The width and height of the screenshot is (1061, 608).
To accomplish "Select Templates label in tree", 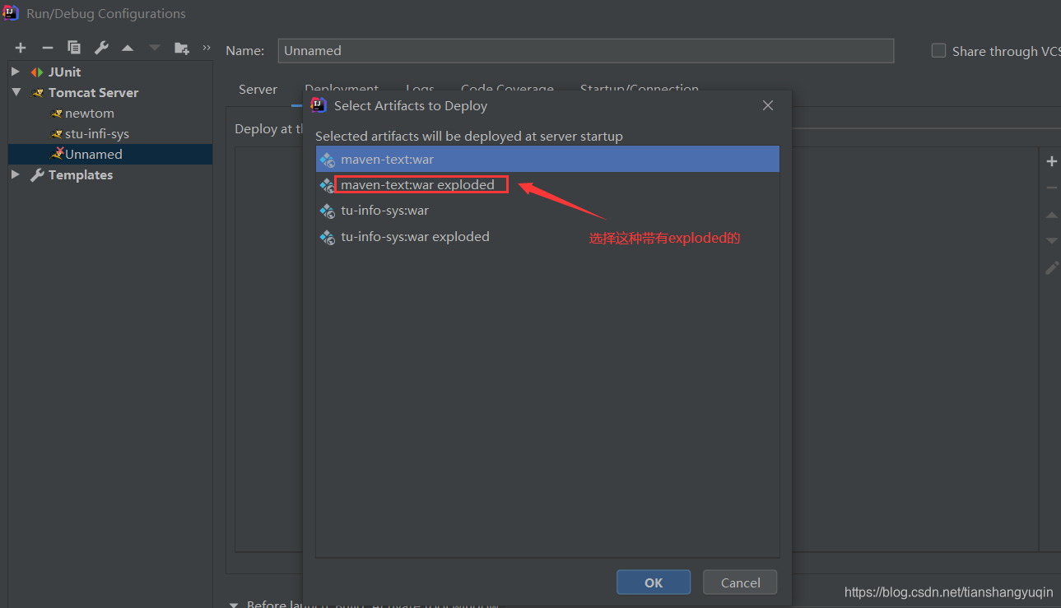I will tap(81, 175).
